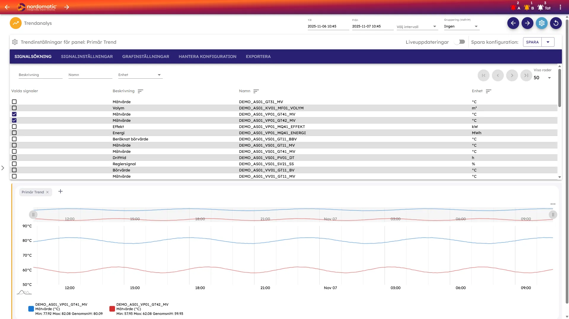Open the Välj intervall dropdown

(417, 27)
